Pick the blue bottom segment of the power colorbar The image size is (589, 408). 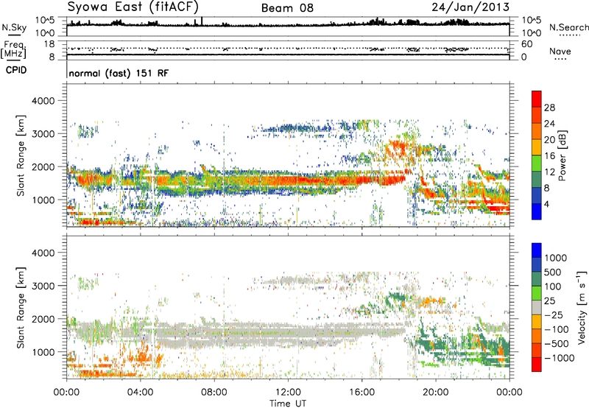(x=537, y=211)
